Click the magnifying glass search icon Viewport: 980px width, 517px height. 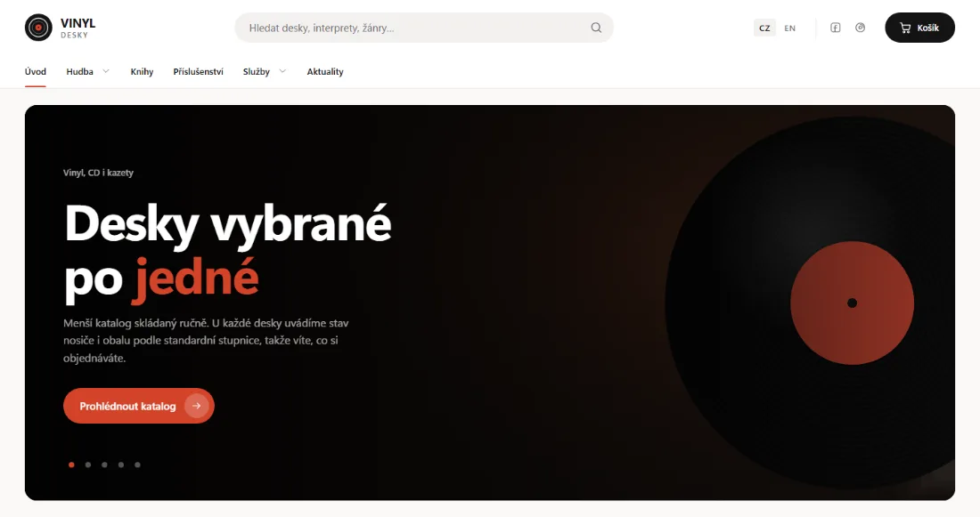pos(596,28)
